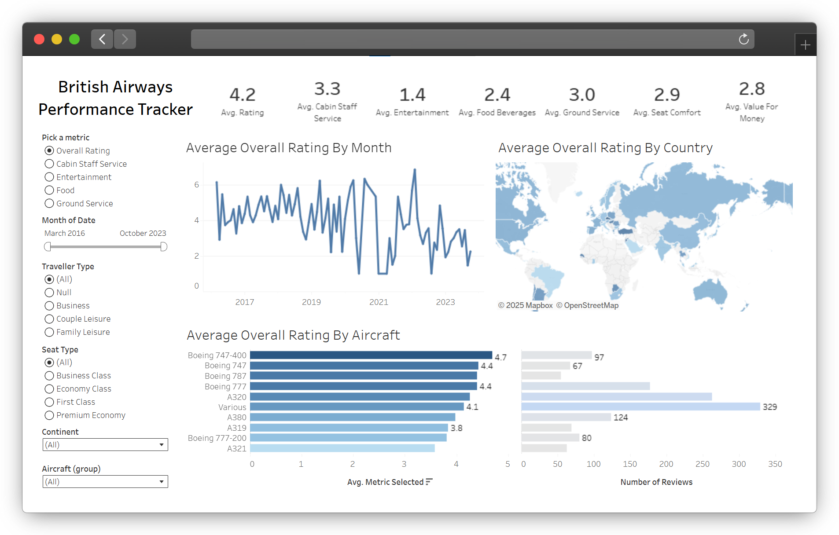Viewport: 839px width, 535px height.
Task: Click the green maximize window dot
Action: point(74,39)
